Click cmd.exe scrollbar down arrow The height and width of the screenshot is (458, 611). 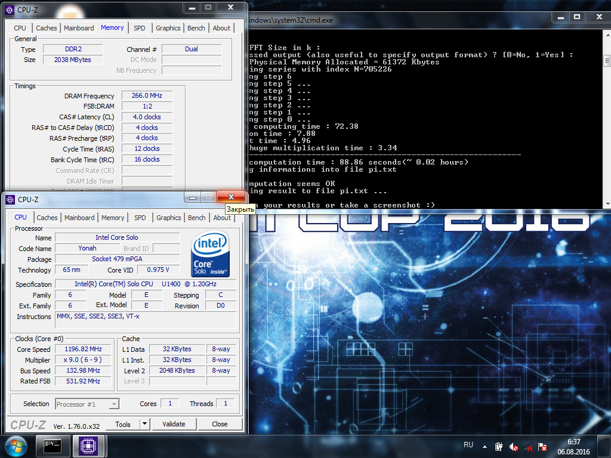tap(607, 205)
